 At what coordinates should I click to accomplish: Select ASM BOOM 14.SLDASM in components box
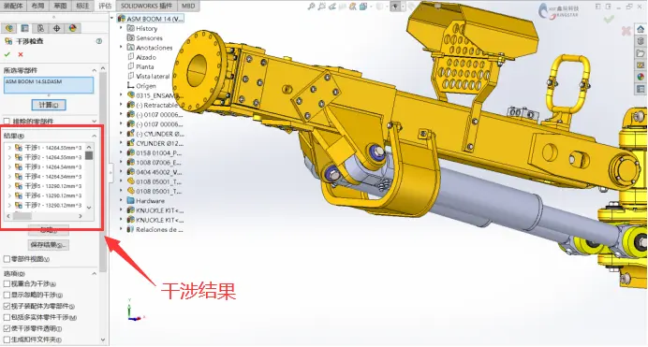coord(34,81)
